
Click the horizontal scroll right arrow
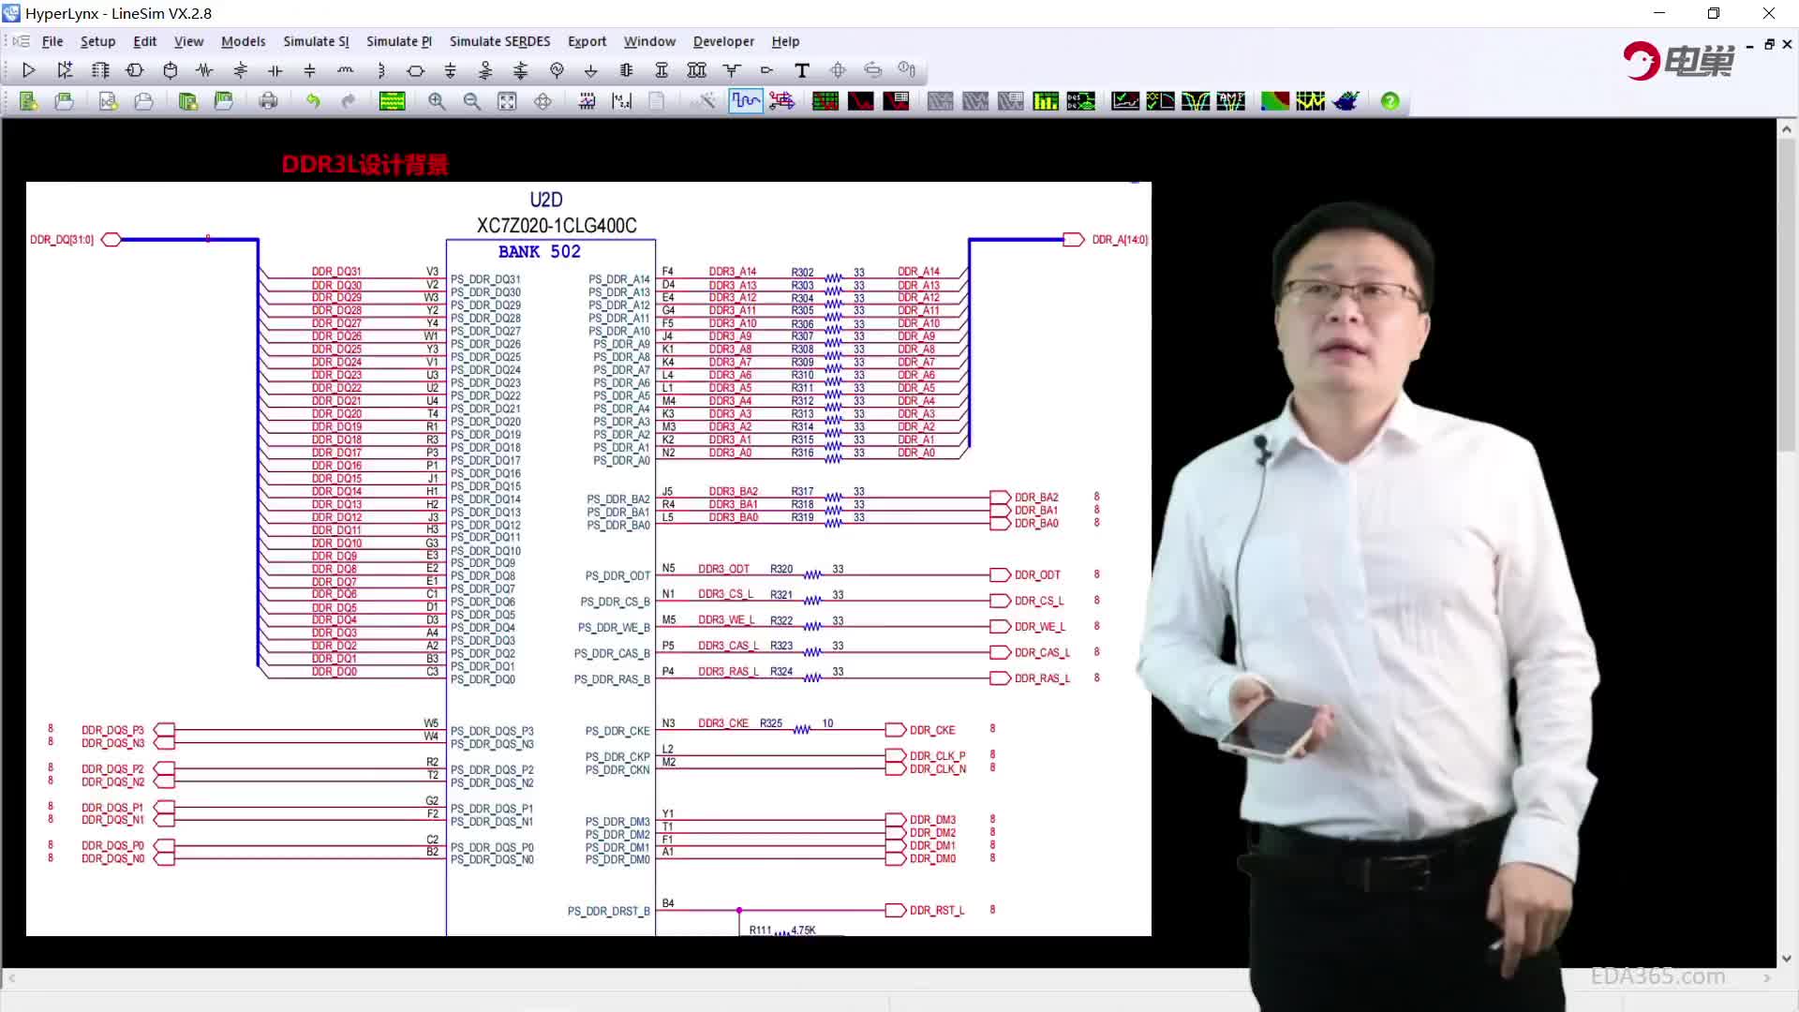[1767, 978]
